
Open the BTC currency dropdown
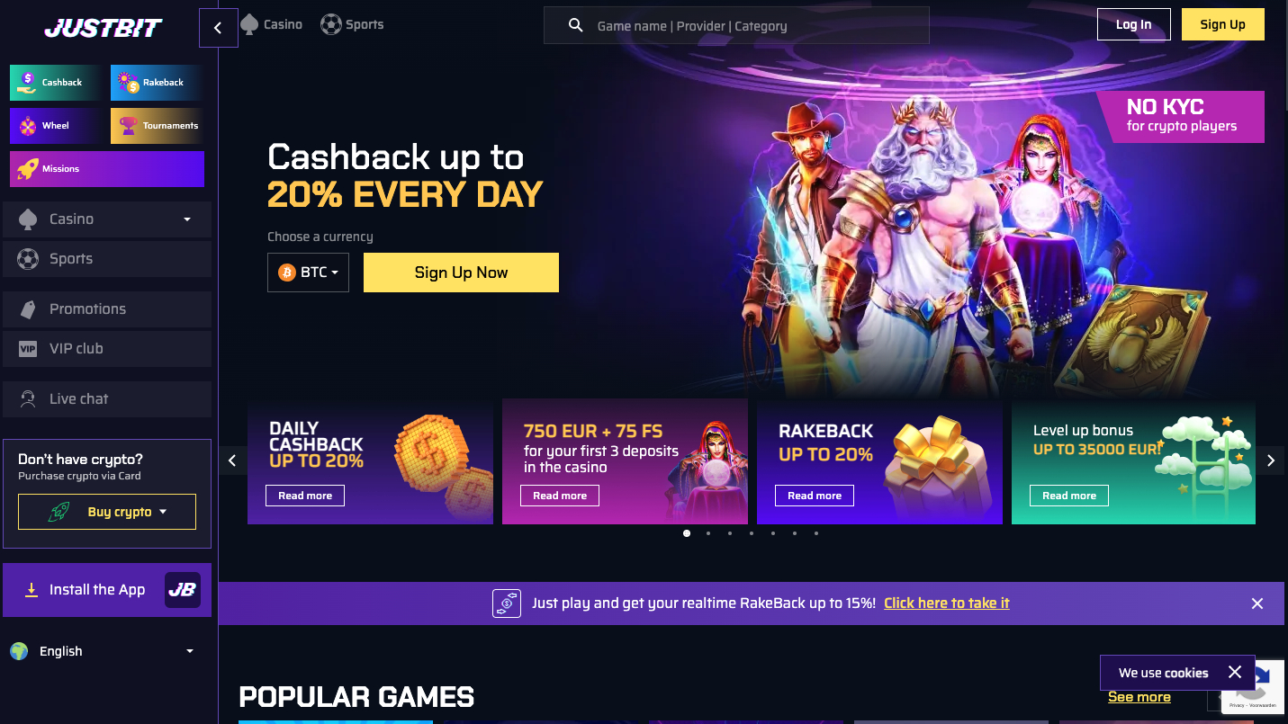click(x=308, y=273)
